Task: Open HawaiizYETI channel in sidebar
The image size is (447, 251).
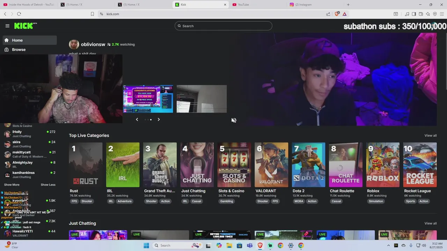Action: [30, 233]
